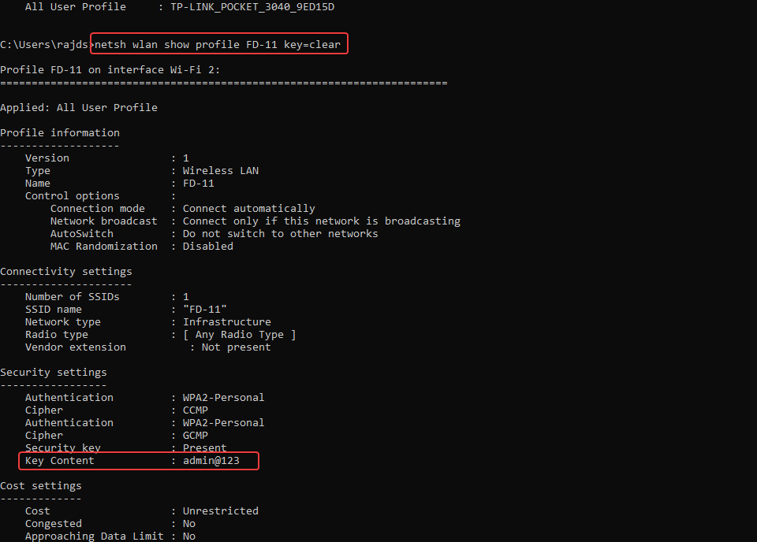Click the Type value 'Wireless LAN'
The image size is (757, 542).
[221, 170]
